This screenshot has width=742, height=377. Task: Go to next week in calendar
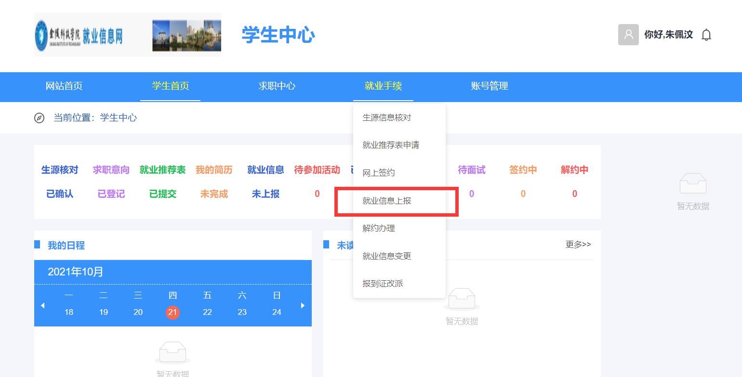click(303, 305)
